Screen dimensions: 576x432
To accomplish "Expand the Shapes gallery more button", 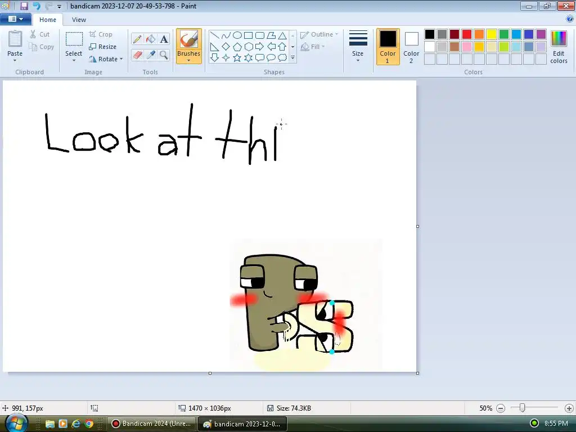I will point(292,58).
